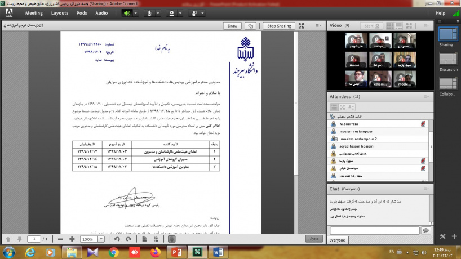Open the Pods menu
Viewport: 461px width, 259px height.
point(82,12)
